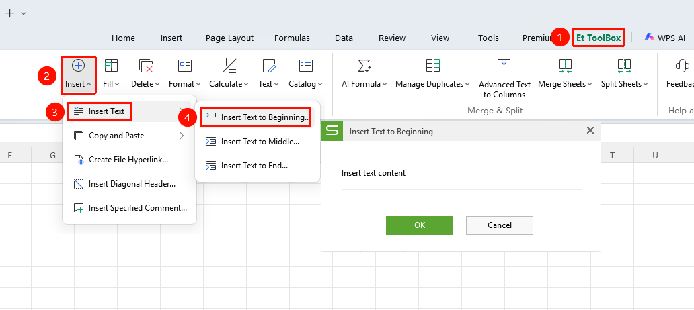The width and height of the screenshot is (694, 310).
Task: Expand the Manage Duplicates dropdown arrow
Action: pos(467,84)
